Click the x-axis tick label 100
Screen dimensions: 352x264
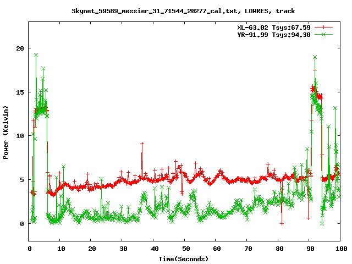click(x=341, y=249)
